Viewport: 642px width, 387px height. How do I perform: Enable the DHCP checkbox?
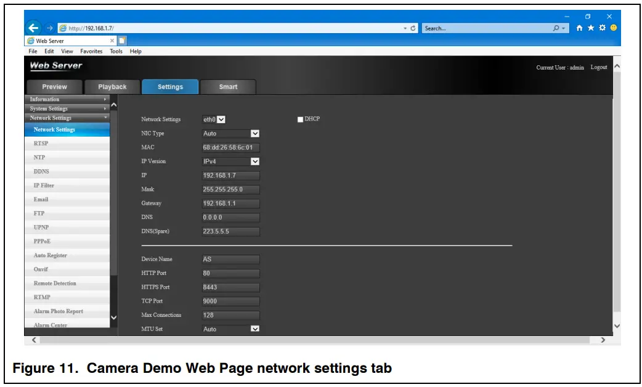(300, 119)
